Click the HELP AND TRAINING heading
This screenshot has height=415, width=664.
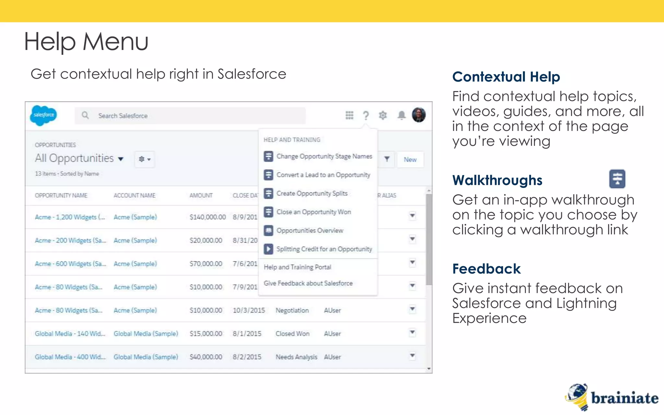(292, 140)
